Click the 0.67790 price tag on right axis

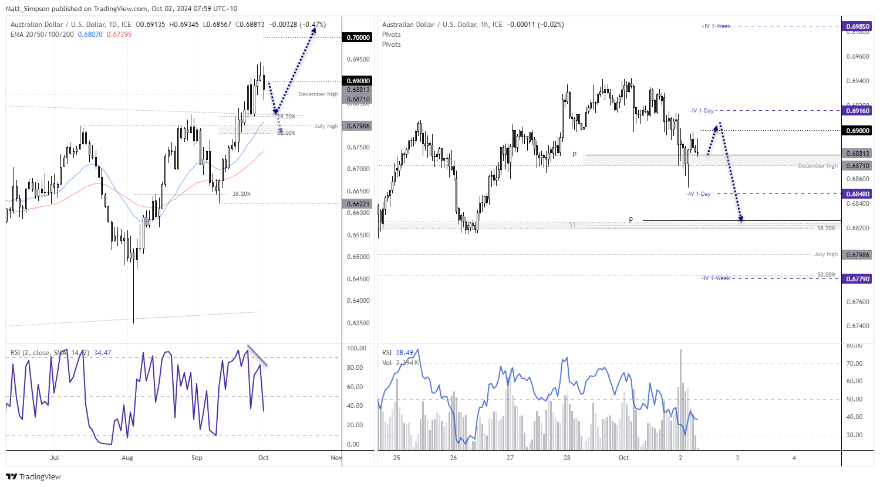point(858,279)
